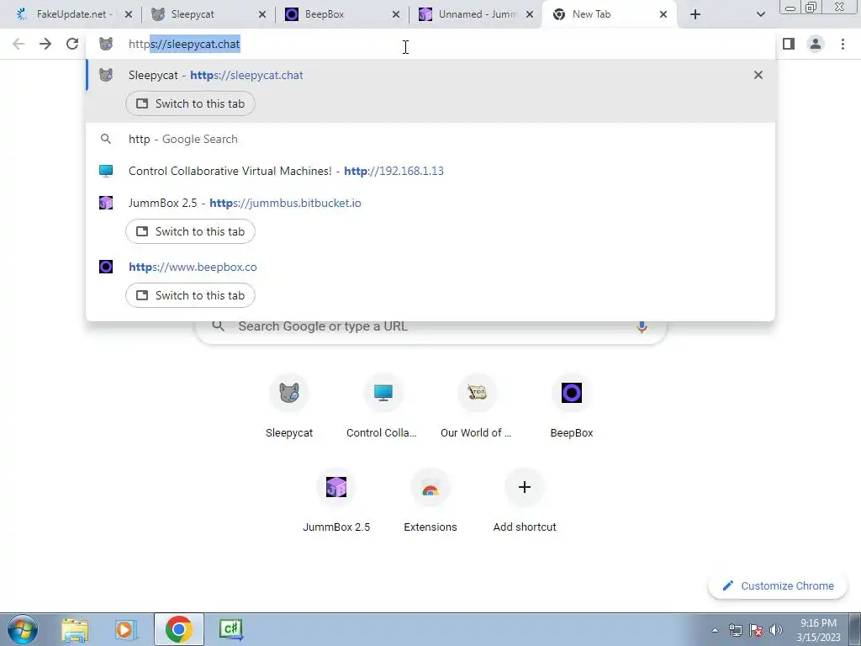Image resolution: width=861 pixels, height=646 pixels.
Task: Open the Extensions shortcut tile
Action: pyautogui.click(x=430, y=501)
